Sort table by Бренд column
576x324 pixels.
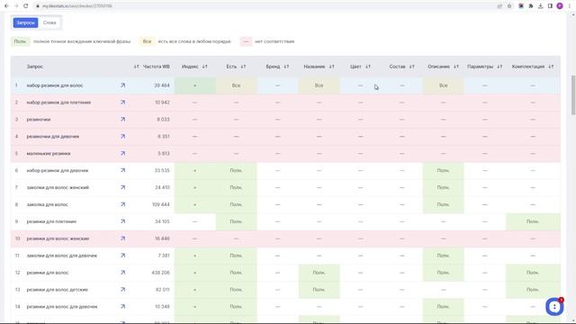(286, 67)
